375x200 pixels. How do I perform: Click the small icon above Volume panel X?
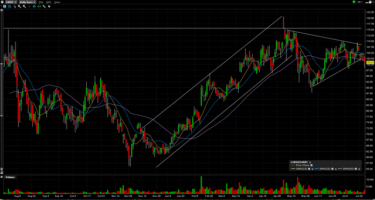click(x=2, y=172)
